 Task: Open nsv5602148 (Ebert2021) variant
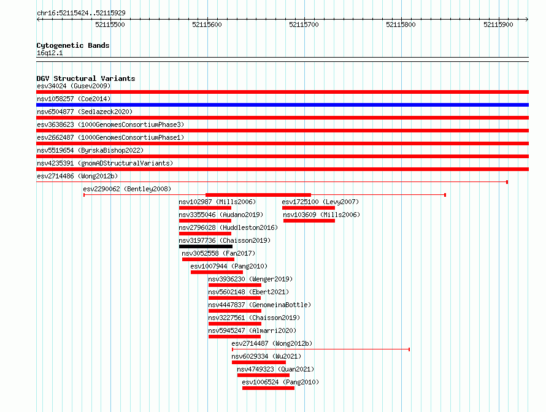pos(248,292)
